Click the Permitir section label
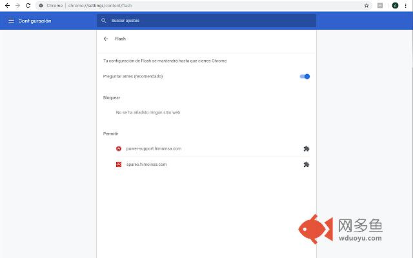 (110, 134)
